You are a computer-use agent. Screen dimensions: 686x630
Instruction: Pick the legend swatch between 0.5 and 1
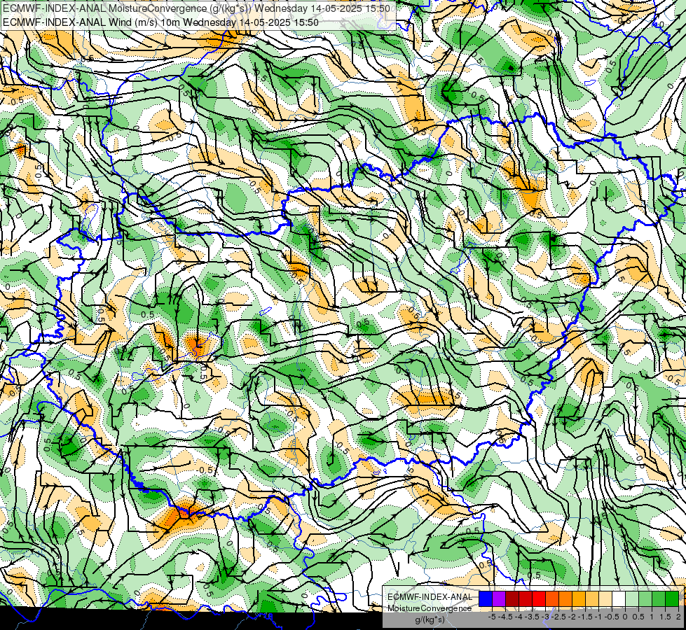point(645,599)
